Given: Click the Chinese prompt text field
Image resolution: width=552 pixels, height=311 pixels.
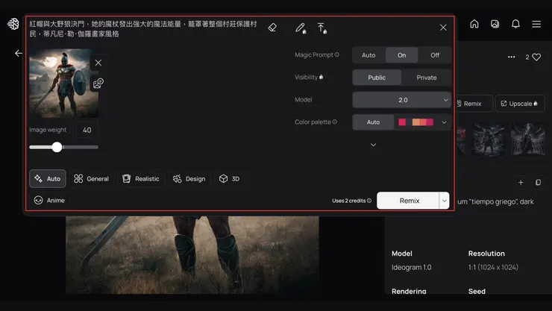Looking at the screenshot, I should click(144, 29).
